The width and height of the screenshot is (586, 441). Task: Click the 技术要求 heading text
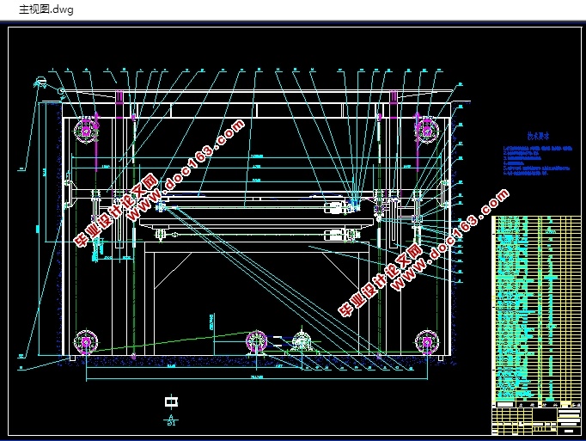[538, 136]
